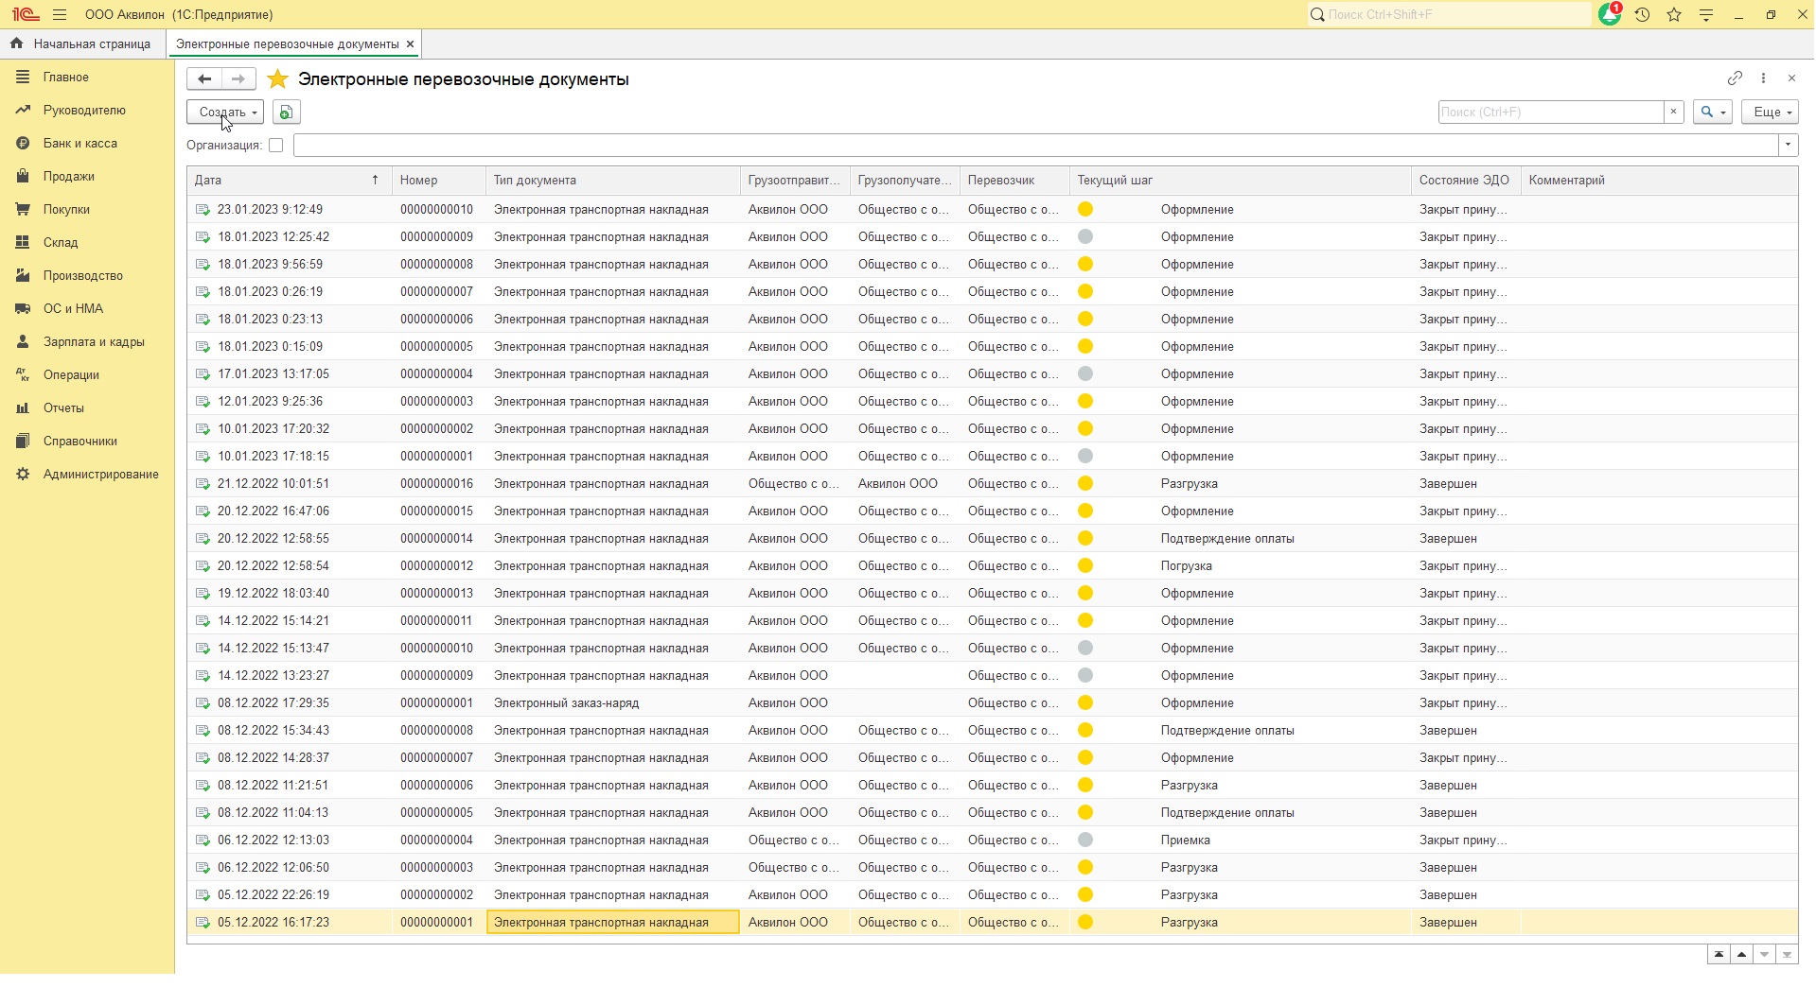
Task: Sort by Состояние ЭДО column header
Action: click(x=1466, y=181)
